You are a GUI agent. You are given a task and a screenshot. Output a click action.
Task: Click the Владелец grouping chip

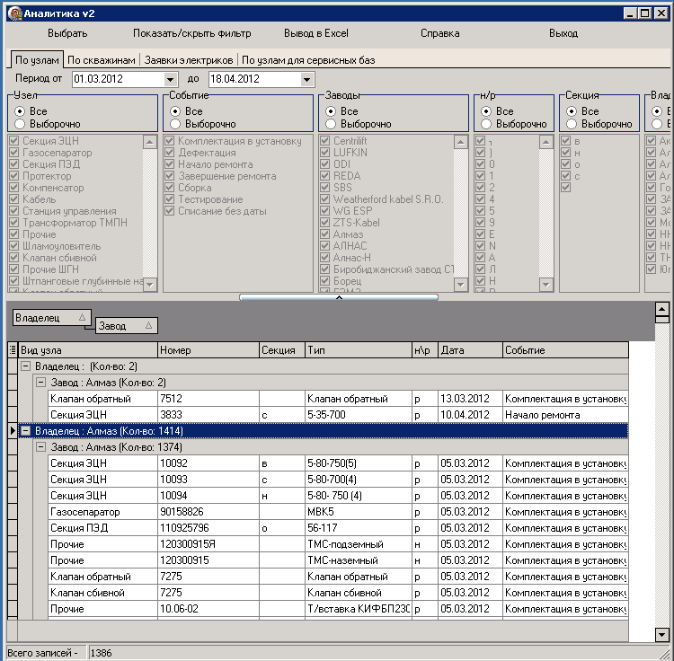51,318
